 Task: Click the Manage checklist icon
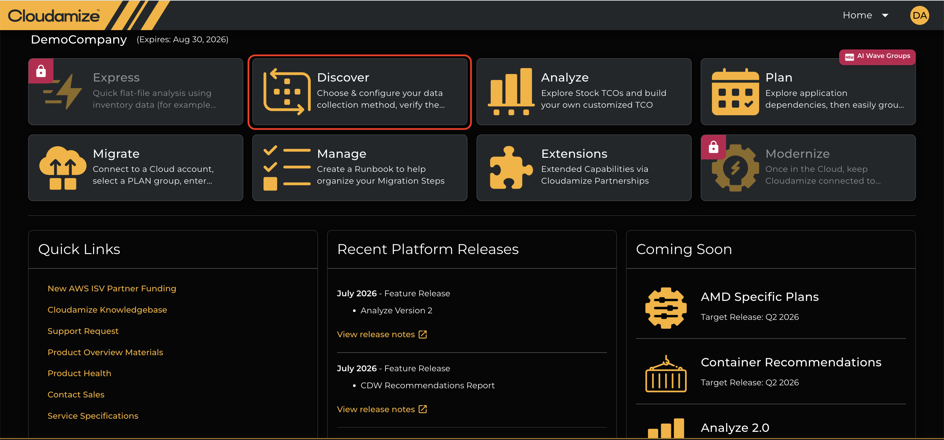[287, 168]
